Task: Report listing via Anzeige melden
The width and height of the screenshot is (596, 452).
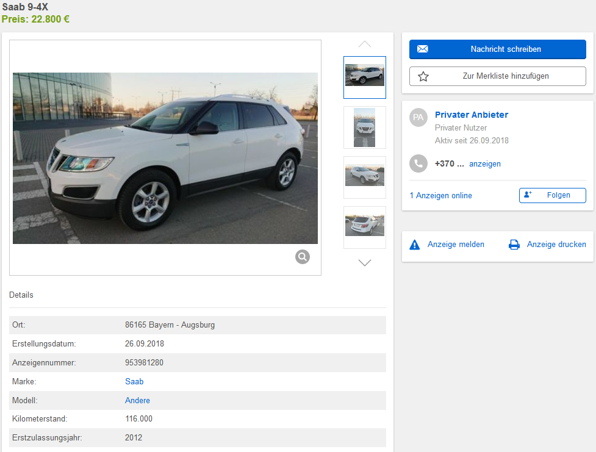Action: coord(456,245)
